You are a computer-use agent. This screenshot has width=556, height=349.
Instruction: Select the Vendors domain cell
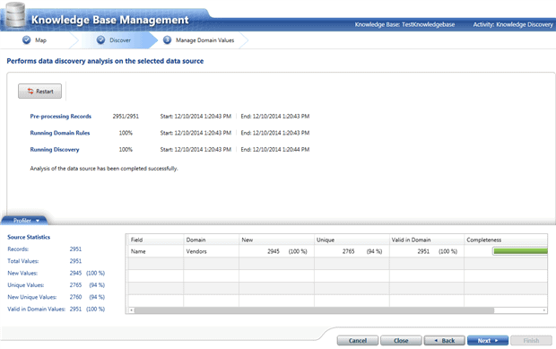pyautogui.click(x=211, y=251)
